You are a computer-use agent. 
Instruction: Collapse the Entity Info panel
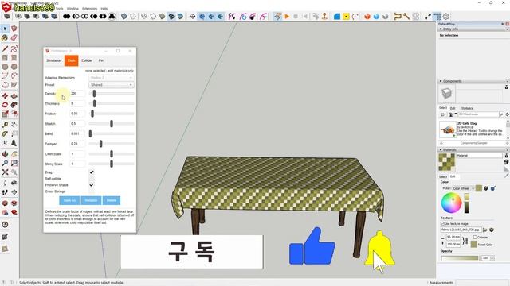coord(441,29)
